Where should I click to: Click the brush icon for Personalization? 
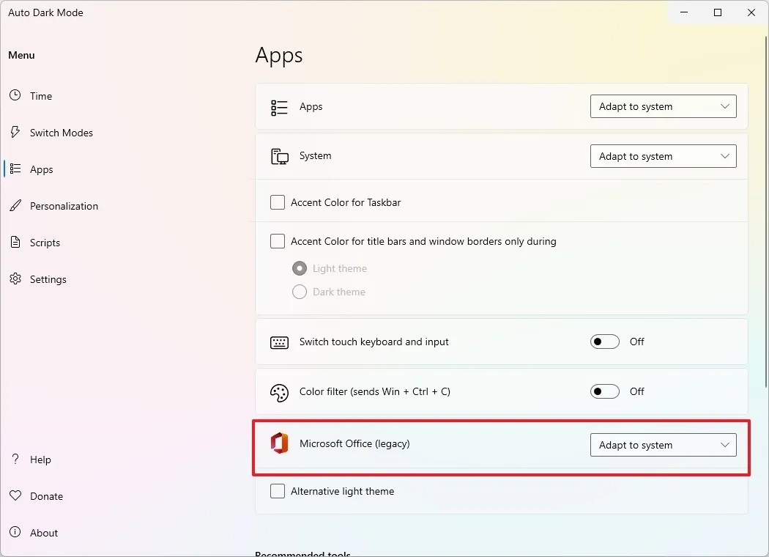pyautogui.click(x=15, y=206)
